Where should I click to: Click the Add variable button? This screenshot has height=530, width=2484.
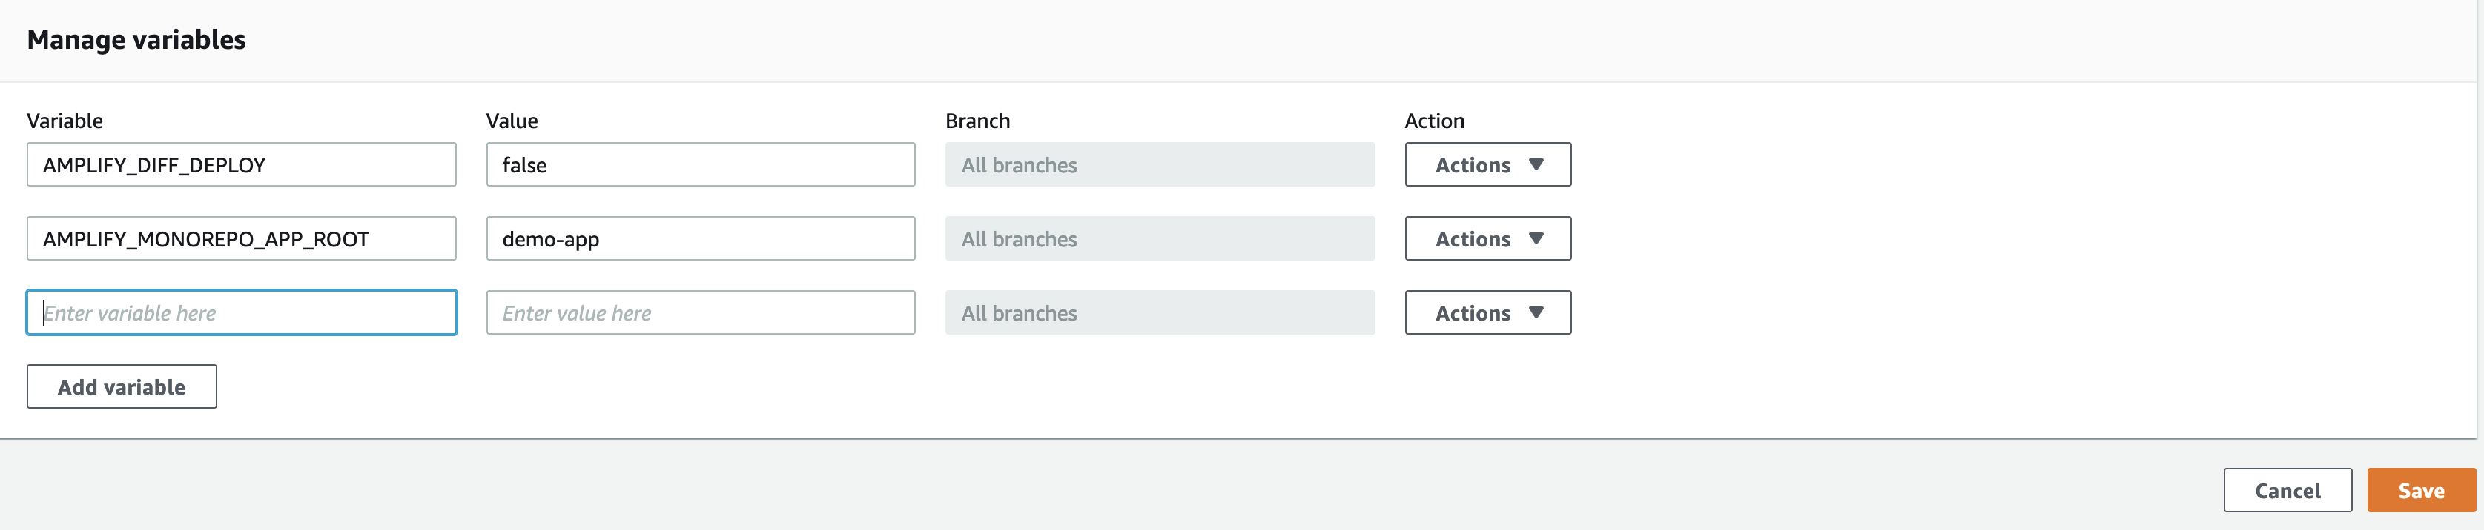pos(122,386)
